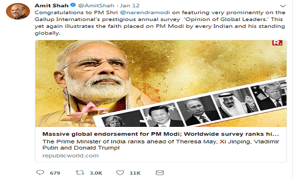The height and width of the screenshot is (178, 293).
Task: Open direct message envelope icon
Action: 160,173
